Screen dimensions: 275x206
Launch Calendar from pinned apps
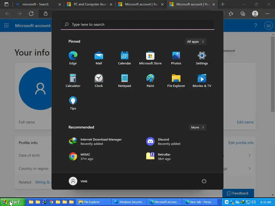click(125, 58)
